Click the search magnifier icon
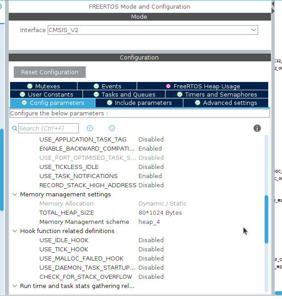Viewport: 282px width, 299px height. point(15,128)
